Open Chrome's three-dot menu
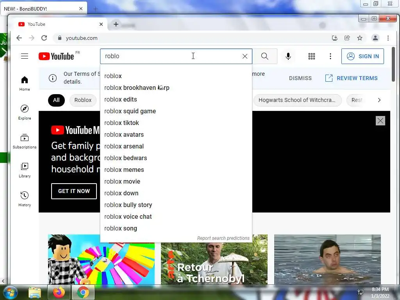Viewport: 400px width, 300px height. 388,38
